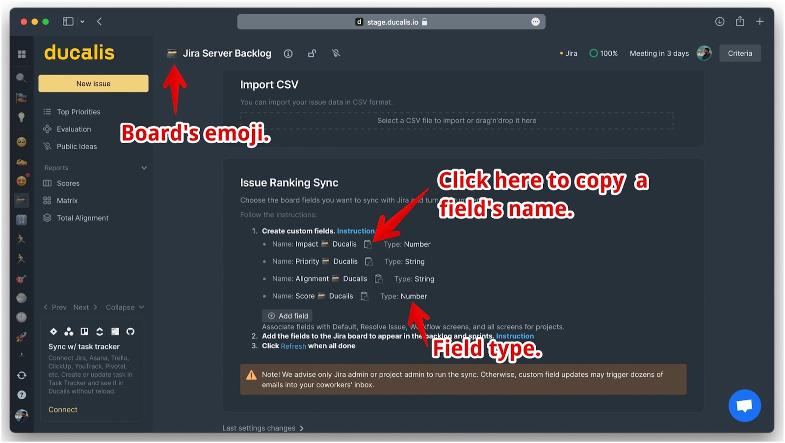The width and height of the screenshot is (785, 443).
Task: Click the Asana three-dots tracker icon
Action: [69, 331]
